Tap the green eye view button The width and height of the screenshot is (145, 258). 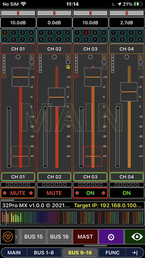click(x=135, y=236)
